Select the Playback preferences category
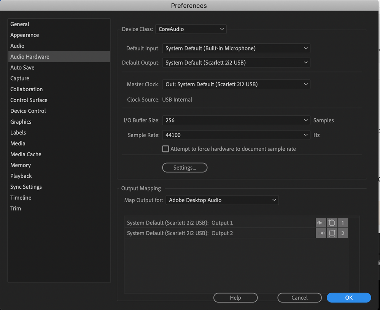The width and height of the screenshot is (380, 310). (21, 176)
